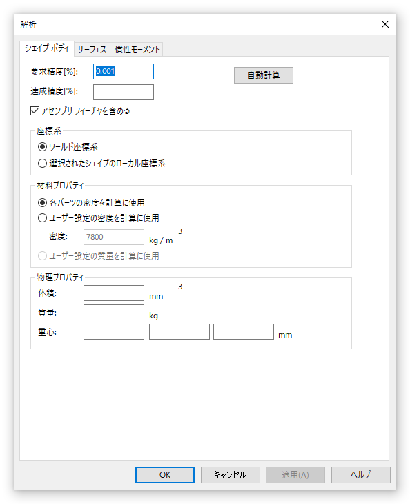Confirm with the OK button

click(165, 475)
